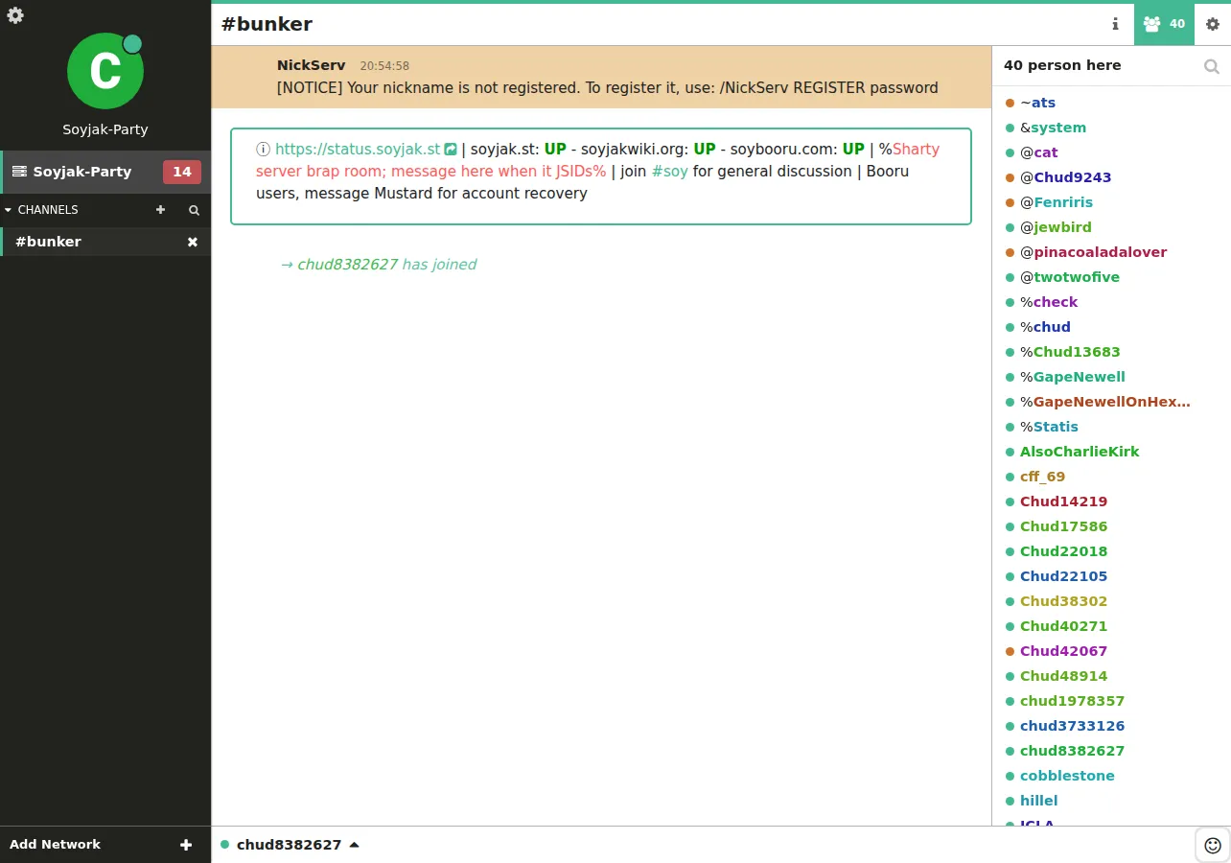This screenshot has width=1231, height=863.
Task: Expand the chud8382627 nickname menu
Action: [354, 845]
